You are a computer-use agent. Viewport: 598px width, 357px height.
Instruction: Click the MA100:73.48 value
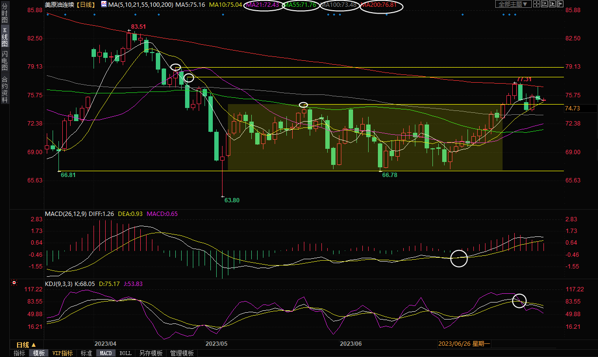pos(338,4)
